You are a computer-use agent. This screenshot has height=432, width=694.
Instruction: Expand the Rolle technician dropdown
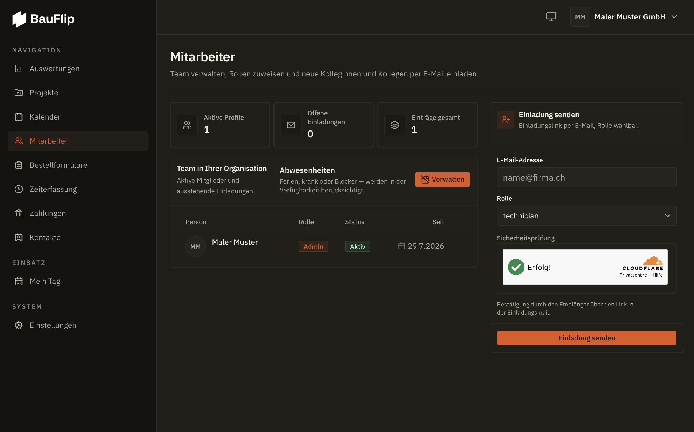tap(586, 216)
